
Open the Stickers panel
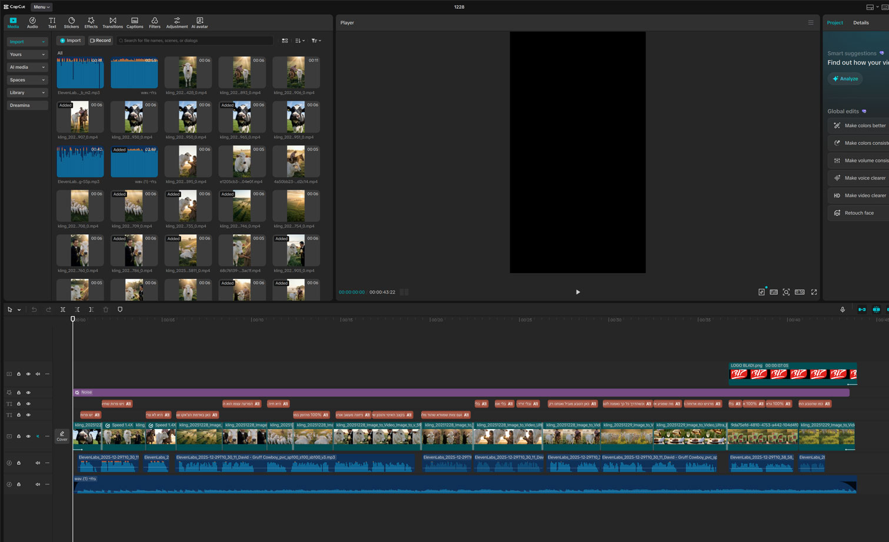pyautogui.click(x=71, y=22)
